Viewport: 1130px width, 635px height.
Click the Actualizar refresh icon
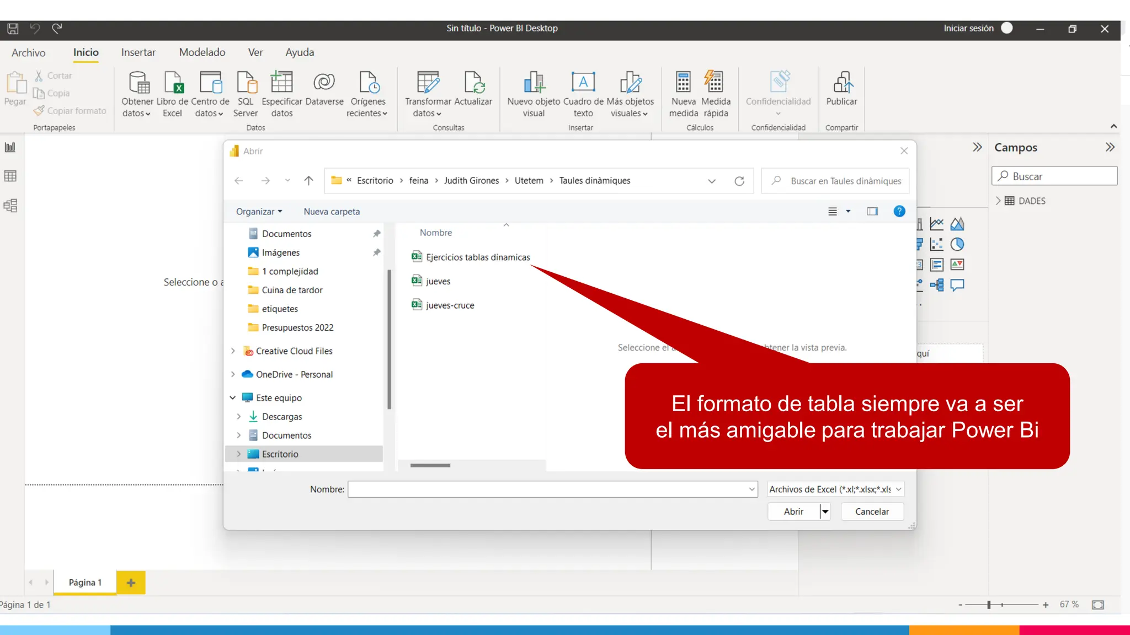tap(473, 82)
